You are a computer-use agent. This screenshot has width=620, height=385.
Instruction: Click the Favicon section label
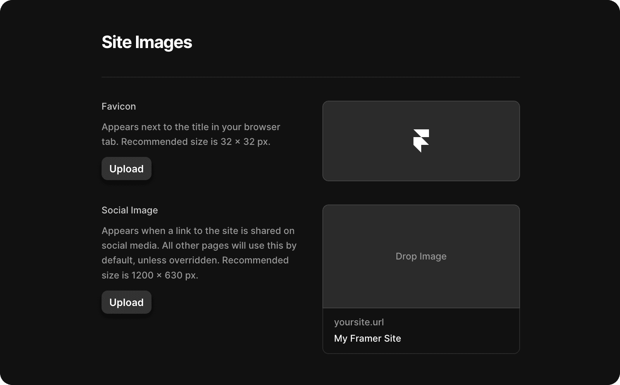tap(119, 107)
